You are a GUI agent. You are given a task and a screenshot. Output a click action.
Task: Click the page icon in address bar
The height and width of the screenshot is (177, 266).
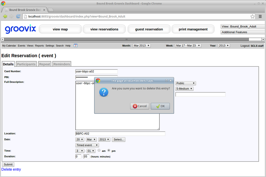coord(25,16)
